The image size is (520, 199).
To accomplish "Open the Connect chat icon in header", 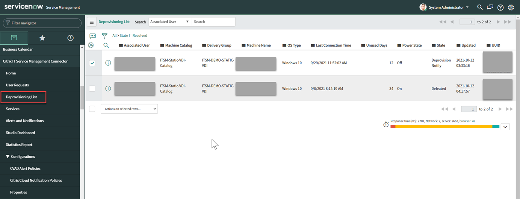I will pos(490,7).
